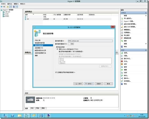149x119 pixels.
Task: Open the 操作(A) menu
Action: click(10, 4)
